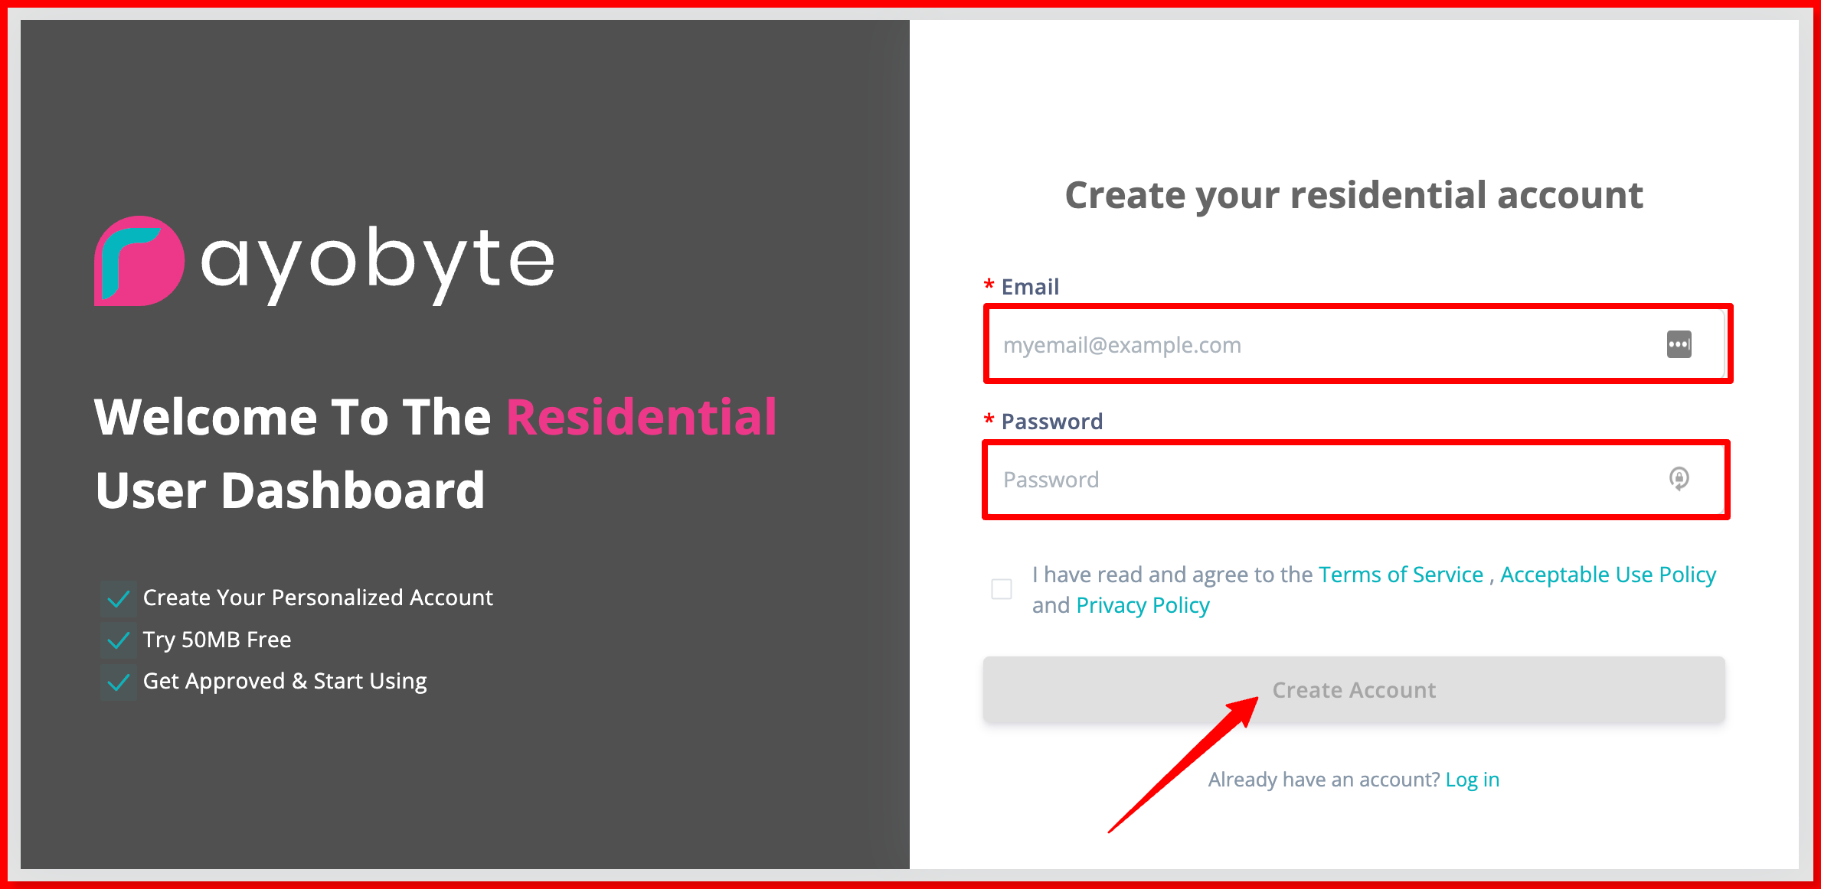Click the pink Rayobyte logo icon
The height and width of the screenshot is (889, 1821).
coord(139,261)
